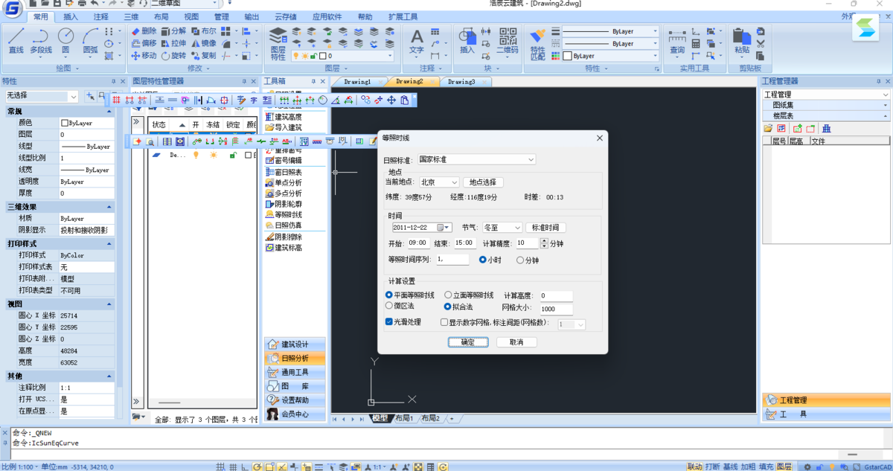Switch to the 注释 ribbon tab
The height and width of the screenshot is (471, 893).
100,16
